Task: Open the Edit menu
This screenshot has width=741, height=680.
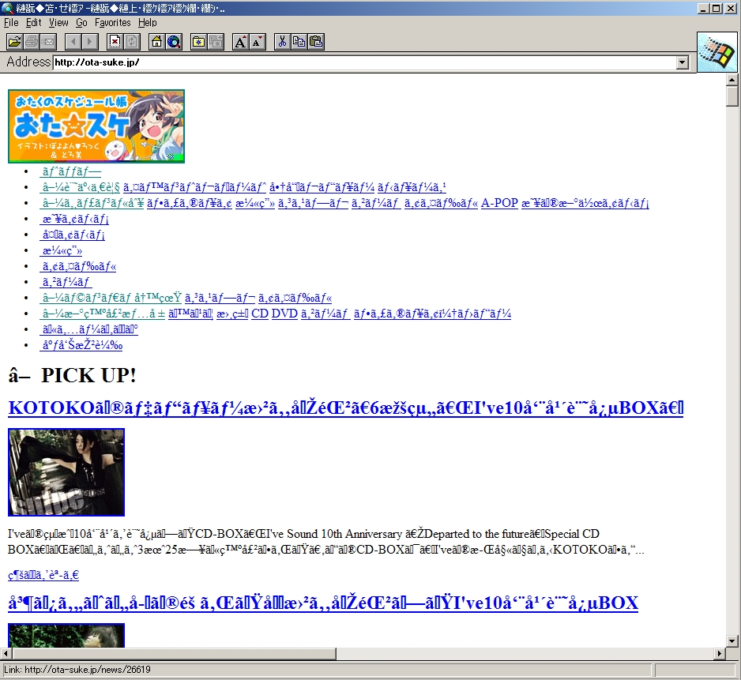Action: (x=33, y=23)
